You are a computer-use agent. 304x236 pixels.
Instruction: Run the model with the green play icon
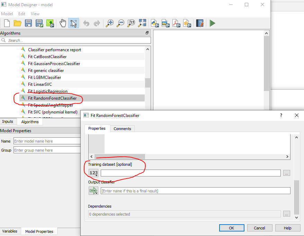tap(212, 23)
